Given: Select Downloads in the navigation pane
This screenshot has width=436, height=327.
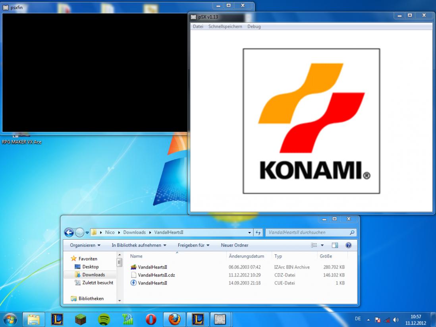Looking at the screenshot, I should click(x=93, y=275).
